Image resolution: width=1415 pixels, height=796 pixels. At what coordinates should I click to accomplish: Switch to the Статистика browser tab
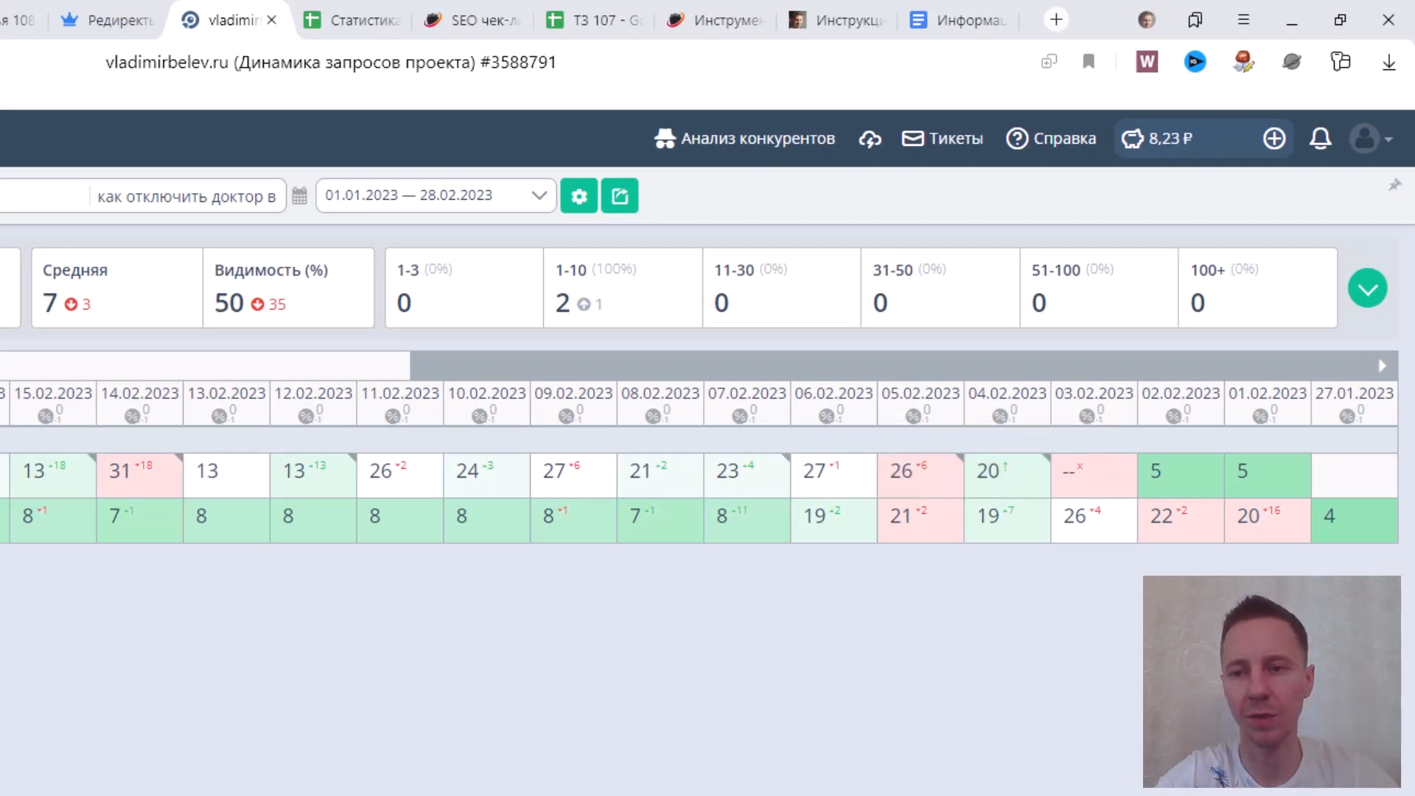(x=354, y=20)
